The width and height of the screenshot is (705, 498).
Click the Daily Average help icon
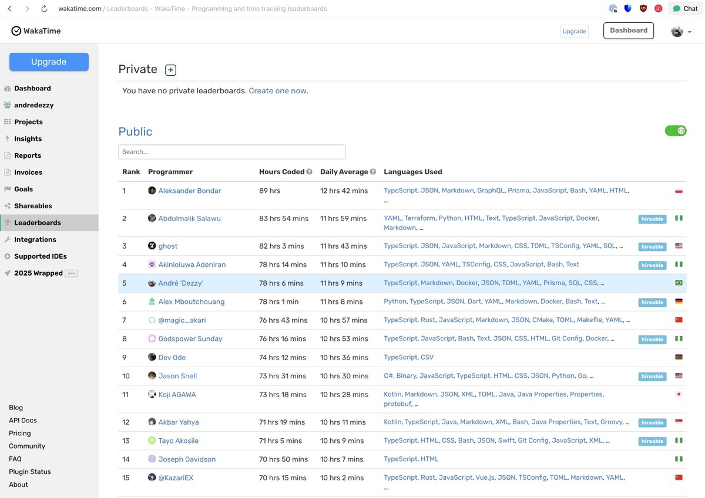click(x=372, y=172)
